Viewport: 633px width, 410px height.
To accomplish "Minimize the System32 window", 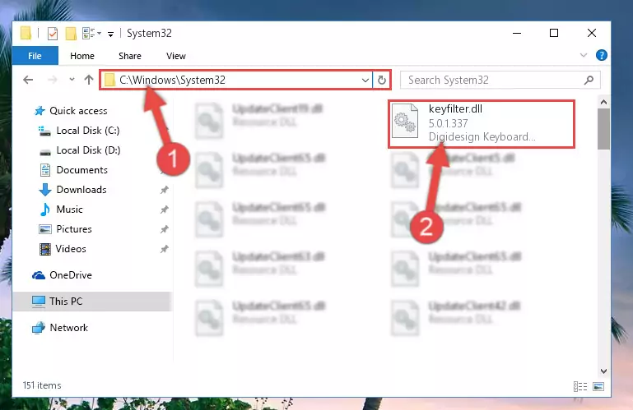I will (x=517, y=33).
